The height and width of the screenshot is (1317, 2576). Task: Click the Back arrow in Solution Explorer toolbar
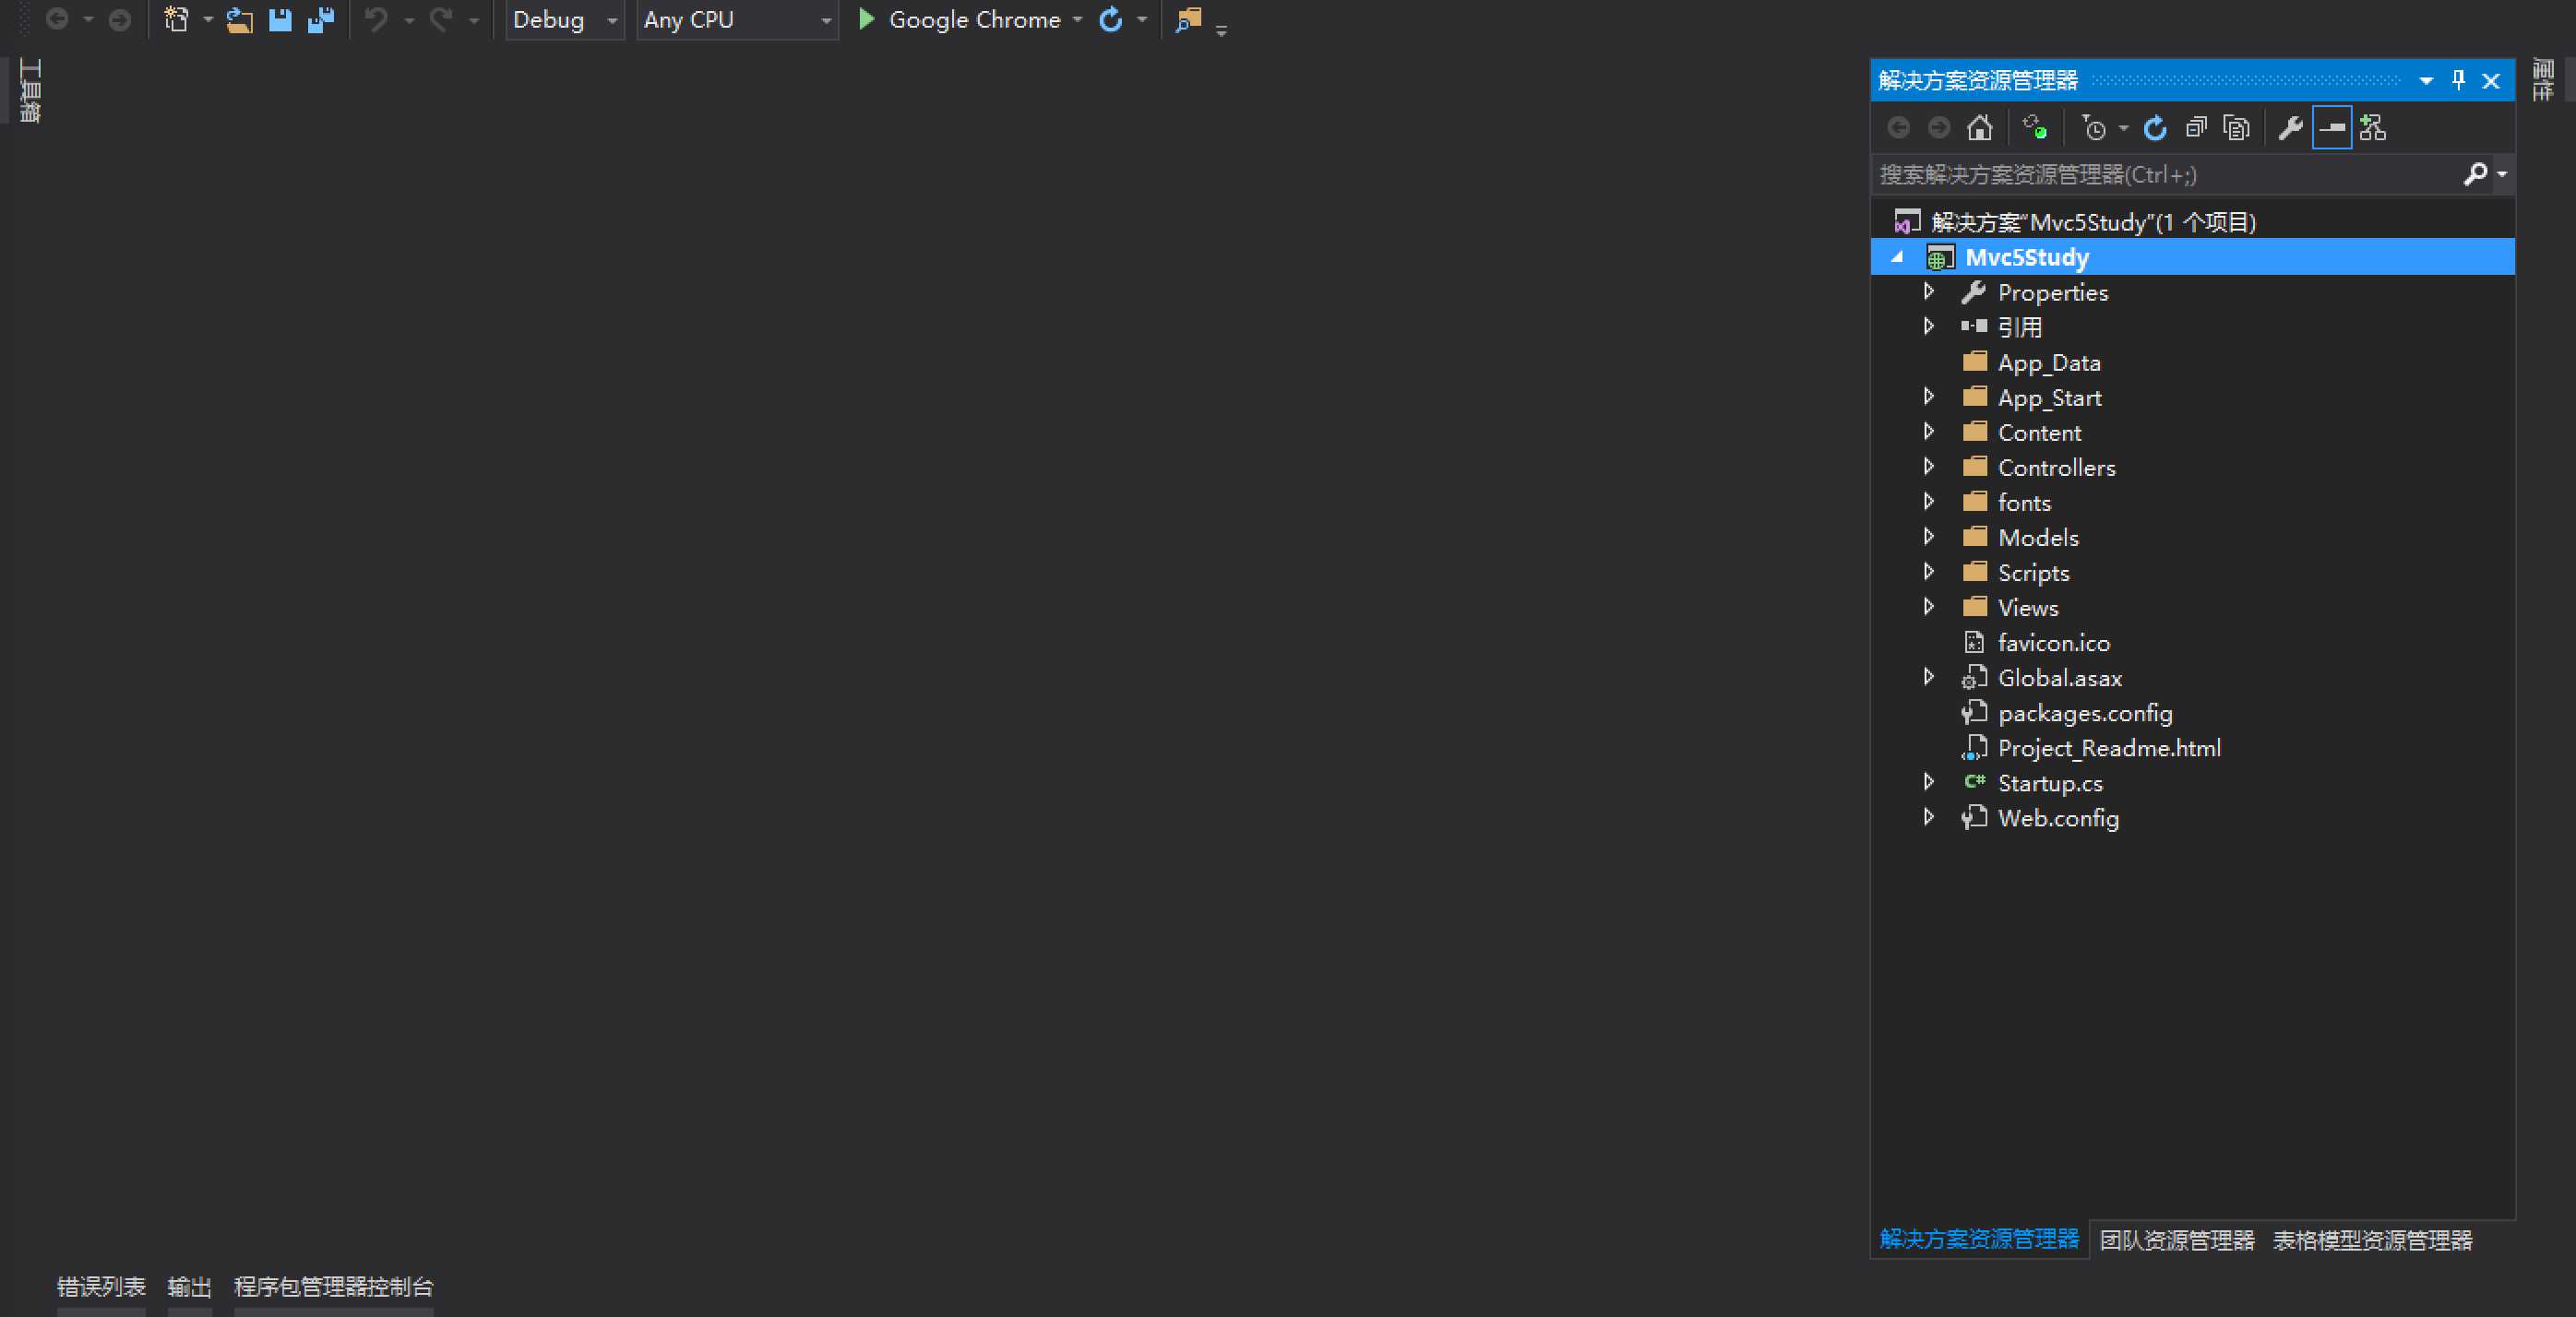coord(1898,128)
